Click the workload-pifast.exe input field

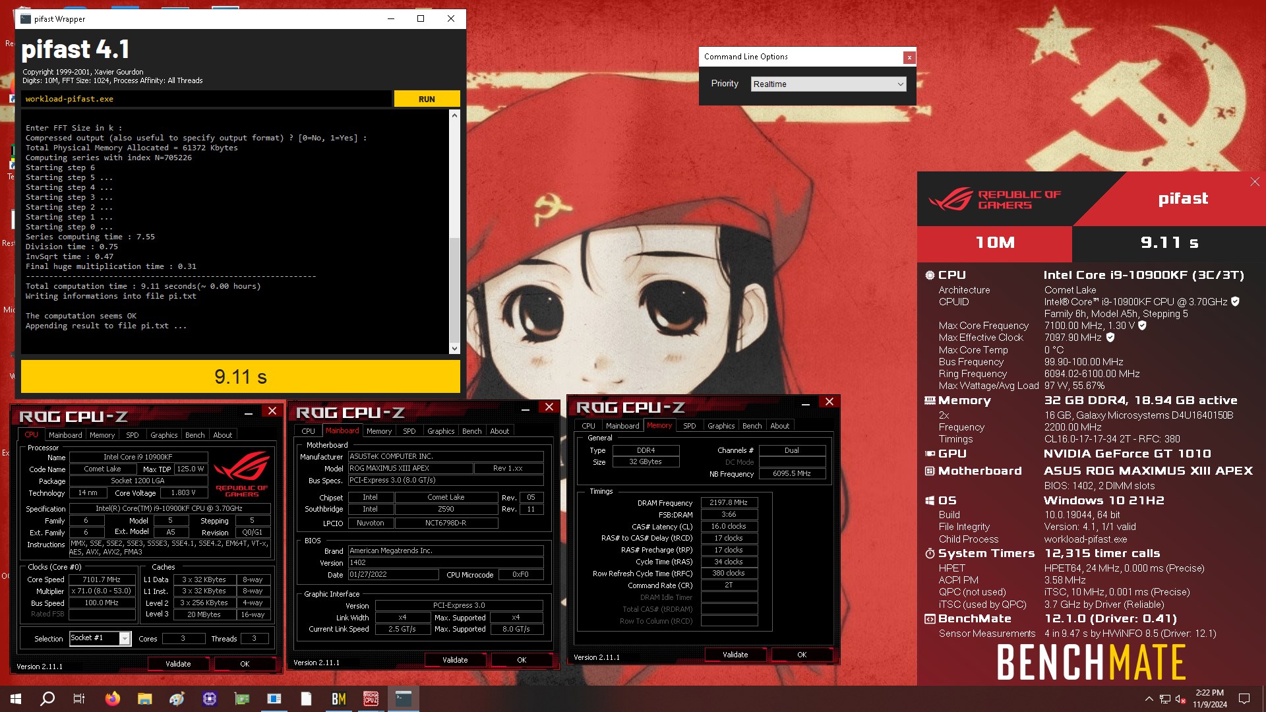(x=206, y=99)
